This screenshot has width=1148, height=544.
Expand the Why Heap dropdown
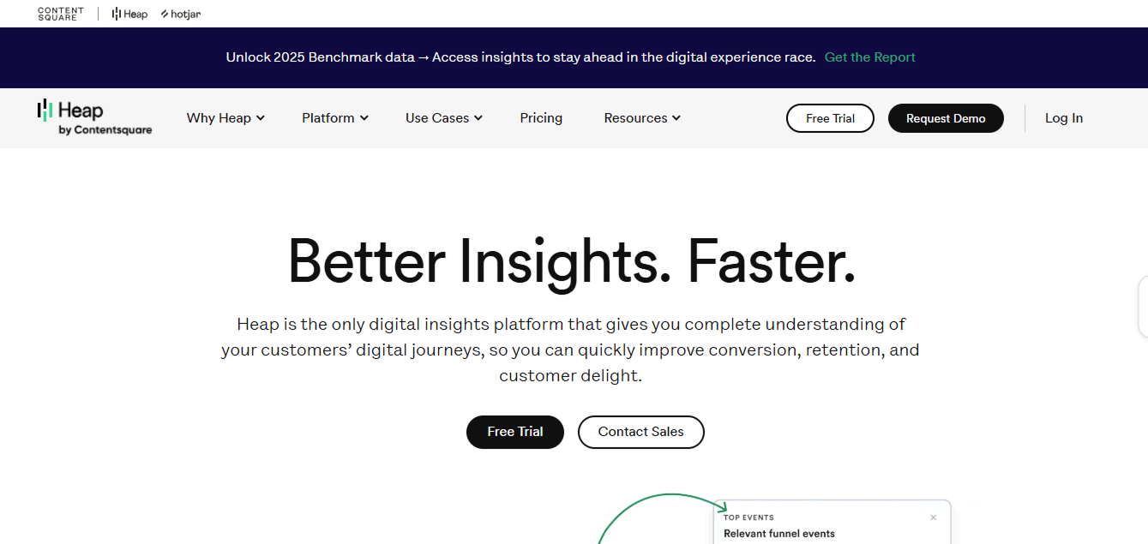pyautogui.click(x=225, y=118)
